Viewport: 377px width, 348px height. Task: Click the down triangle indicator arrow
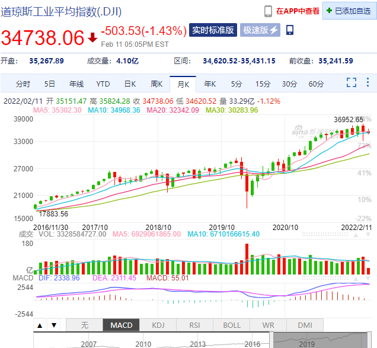tap(54, 325)
